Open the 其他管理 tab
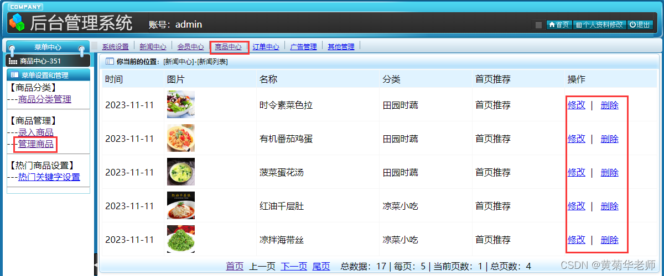Screen dimensions: 664x276 (x=341, y=47)
